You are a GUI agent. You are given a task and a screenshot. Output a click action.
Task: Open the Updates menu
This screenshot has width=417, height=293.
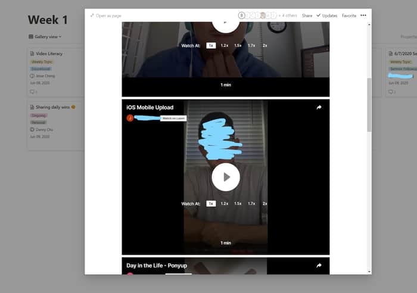pos(327,15)
